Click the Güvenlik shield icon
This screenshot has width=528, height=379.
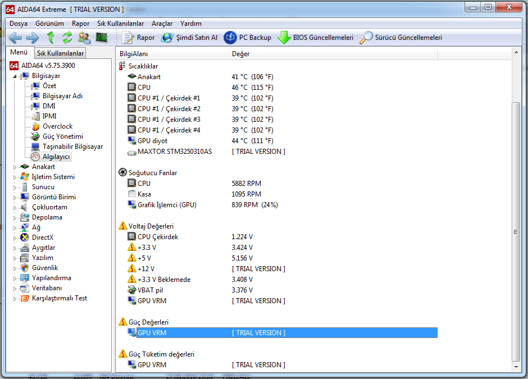(25, 268)
